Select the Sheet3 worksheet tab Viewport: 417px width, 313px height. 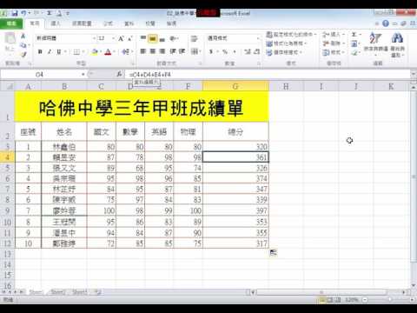(x=79, y=292)
